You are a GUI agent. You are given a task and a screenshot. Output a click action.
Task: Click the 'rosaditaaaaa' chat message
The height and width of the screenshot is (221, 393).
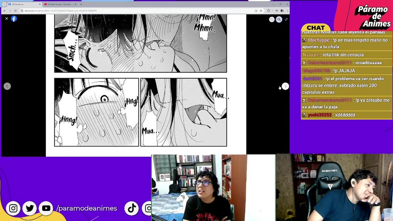pyautogui.click(x=368, y=63)
